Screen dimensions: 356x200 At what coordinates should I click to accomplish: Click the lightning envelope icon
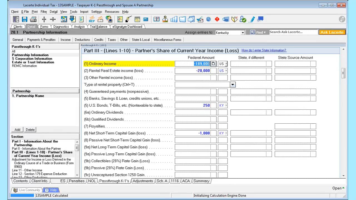100,19
